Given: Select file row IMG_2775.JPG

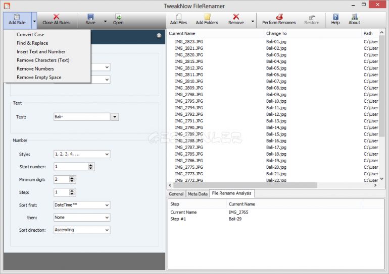Looking at the screenshot, I should (x=189, y=167).
